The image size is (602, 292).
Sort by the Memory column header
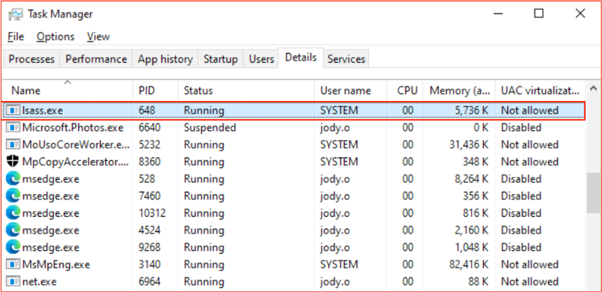click(x=459, y=90)
